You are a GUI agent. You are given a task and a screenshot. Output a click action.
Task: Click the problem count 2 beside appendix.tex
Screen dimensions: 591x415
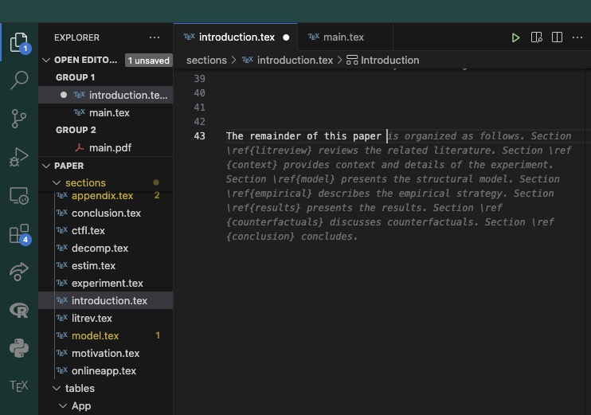[x=157, y=195]
